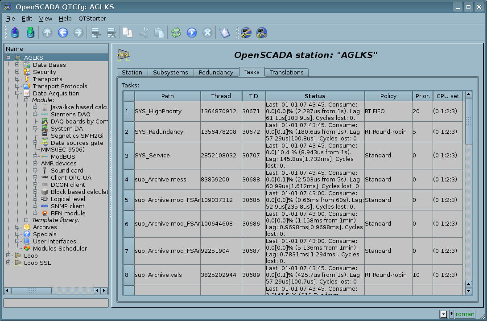Click the first QTStarter module icon in the toolbar

tap(246, 32)
